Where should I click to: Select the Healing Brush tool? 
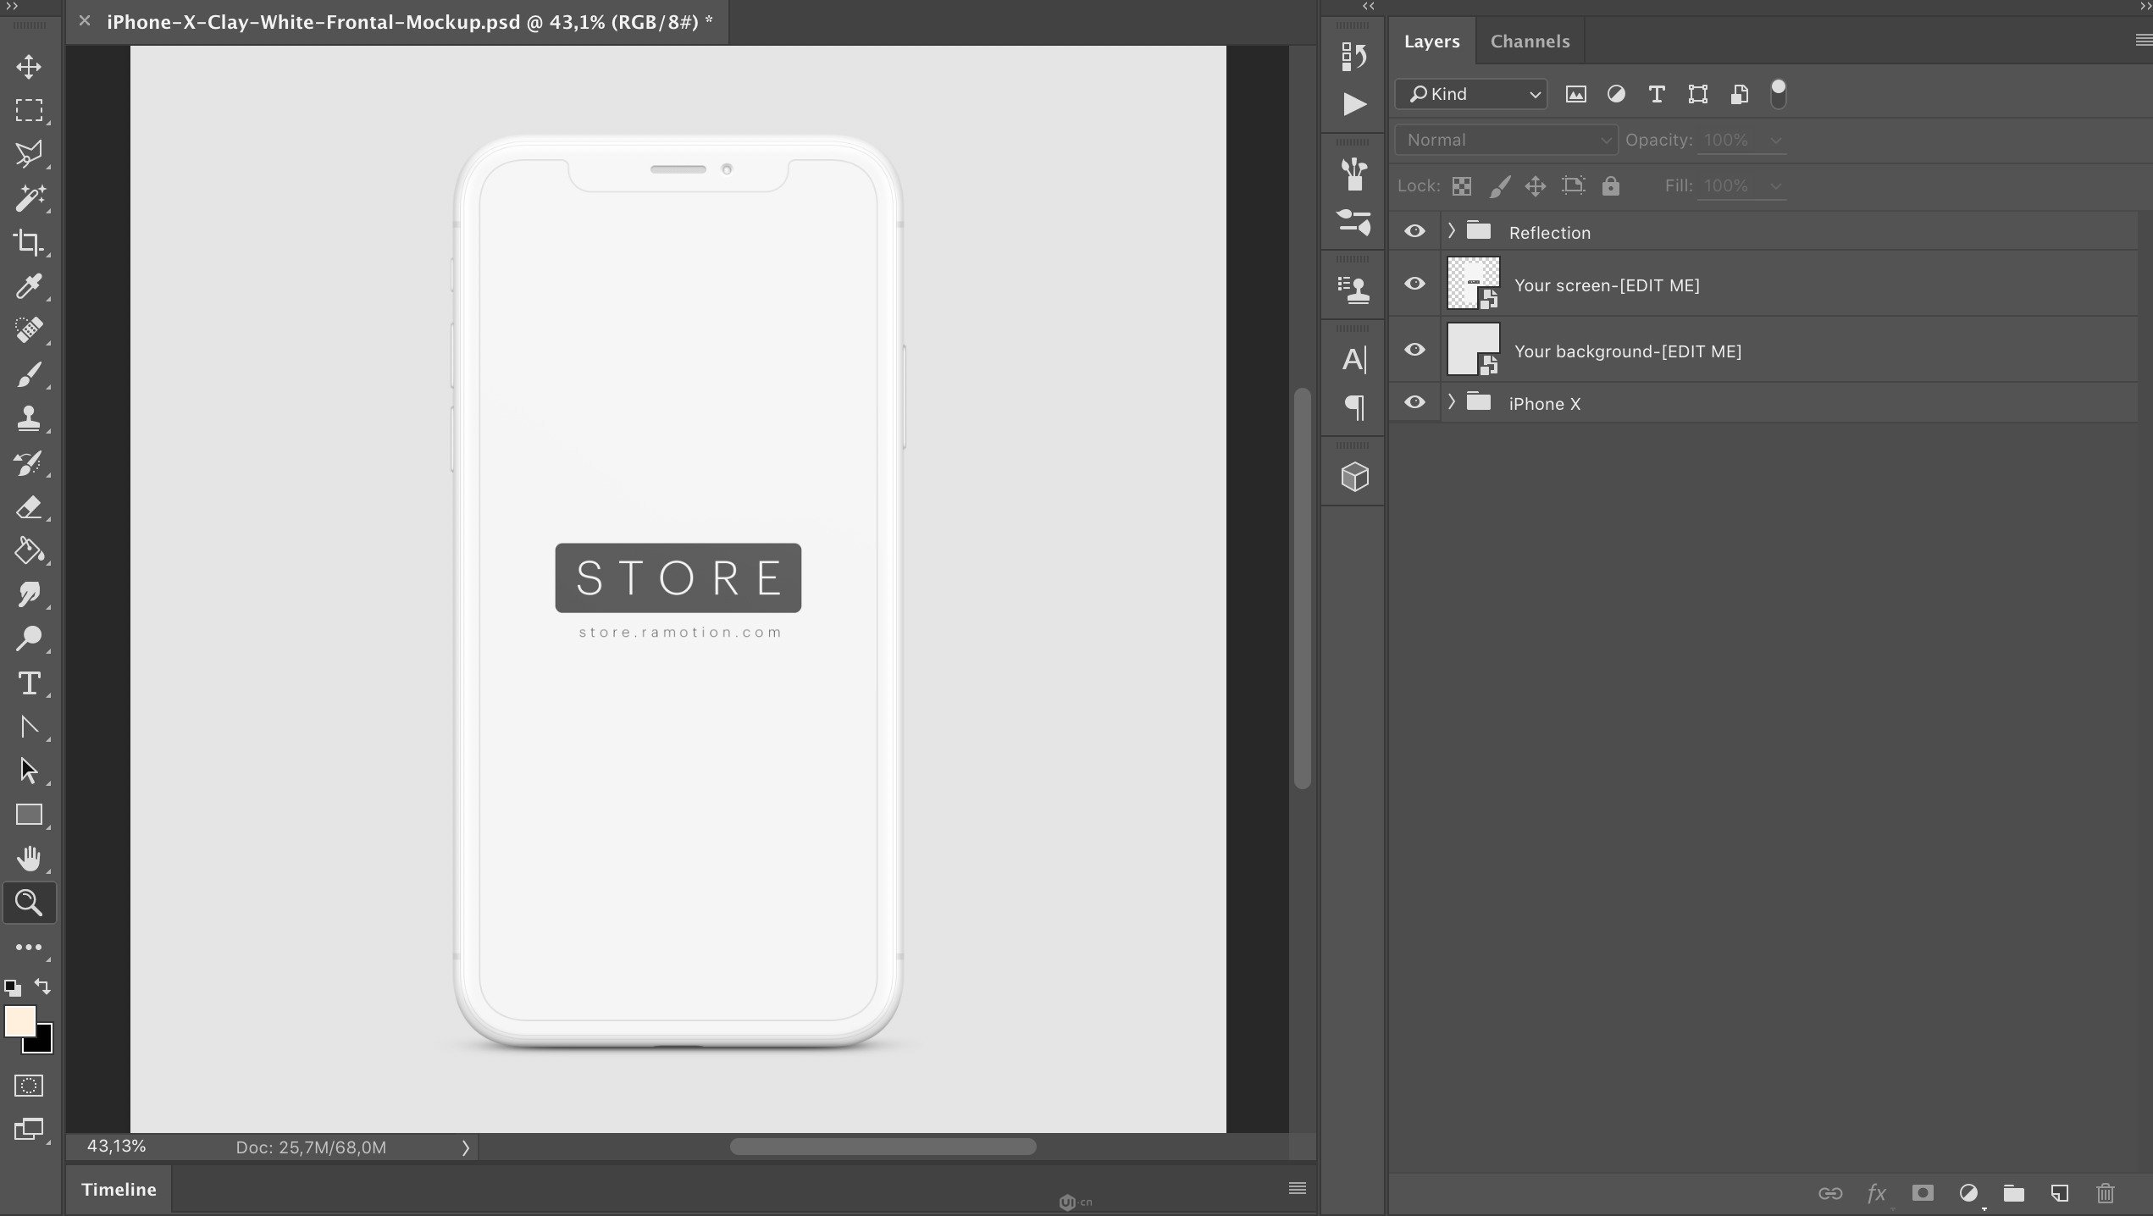tap(29, 330)
